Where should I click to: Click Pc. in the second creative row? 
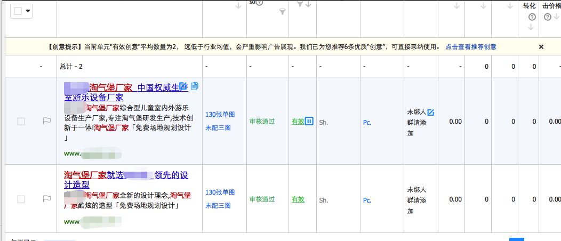(x=367, y=200)
